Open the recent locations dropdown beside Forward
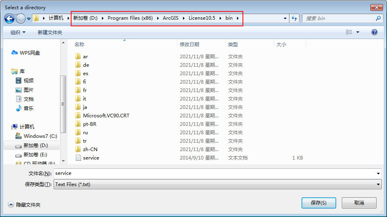This screenshot has height=217, width=387. (x=29, y=19)
